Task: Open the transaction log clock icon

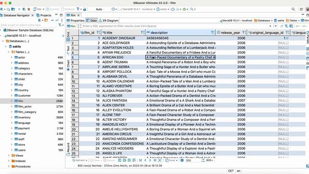Action: click(x=113, y=9)
